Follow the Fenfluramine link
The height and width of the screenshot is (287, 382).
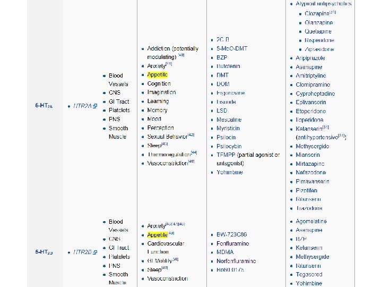233,243
